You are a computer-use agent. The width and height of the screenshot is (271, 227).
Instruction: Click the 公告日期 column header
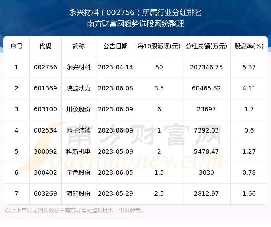click(116, 46)
